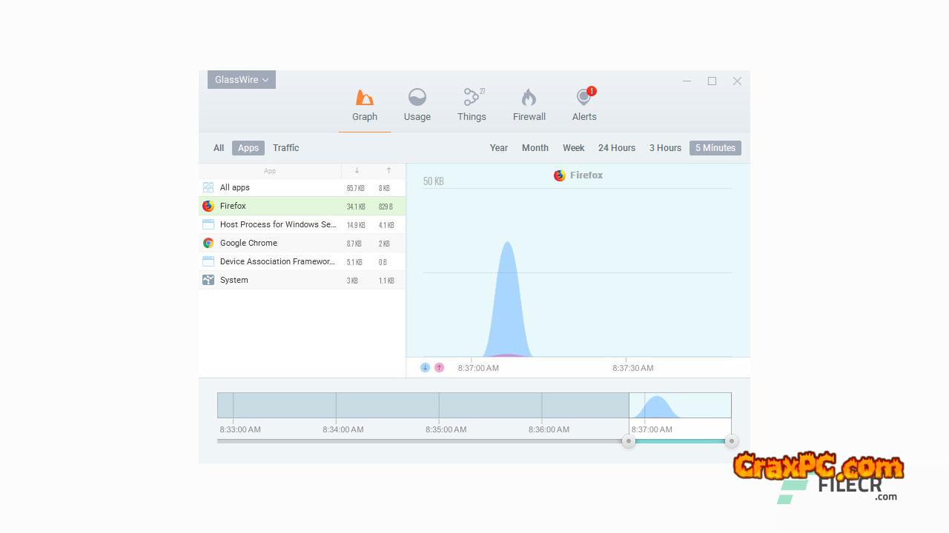Open the Graph view icon
The image size is (949, 533).
click(364, 98)
